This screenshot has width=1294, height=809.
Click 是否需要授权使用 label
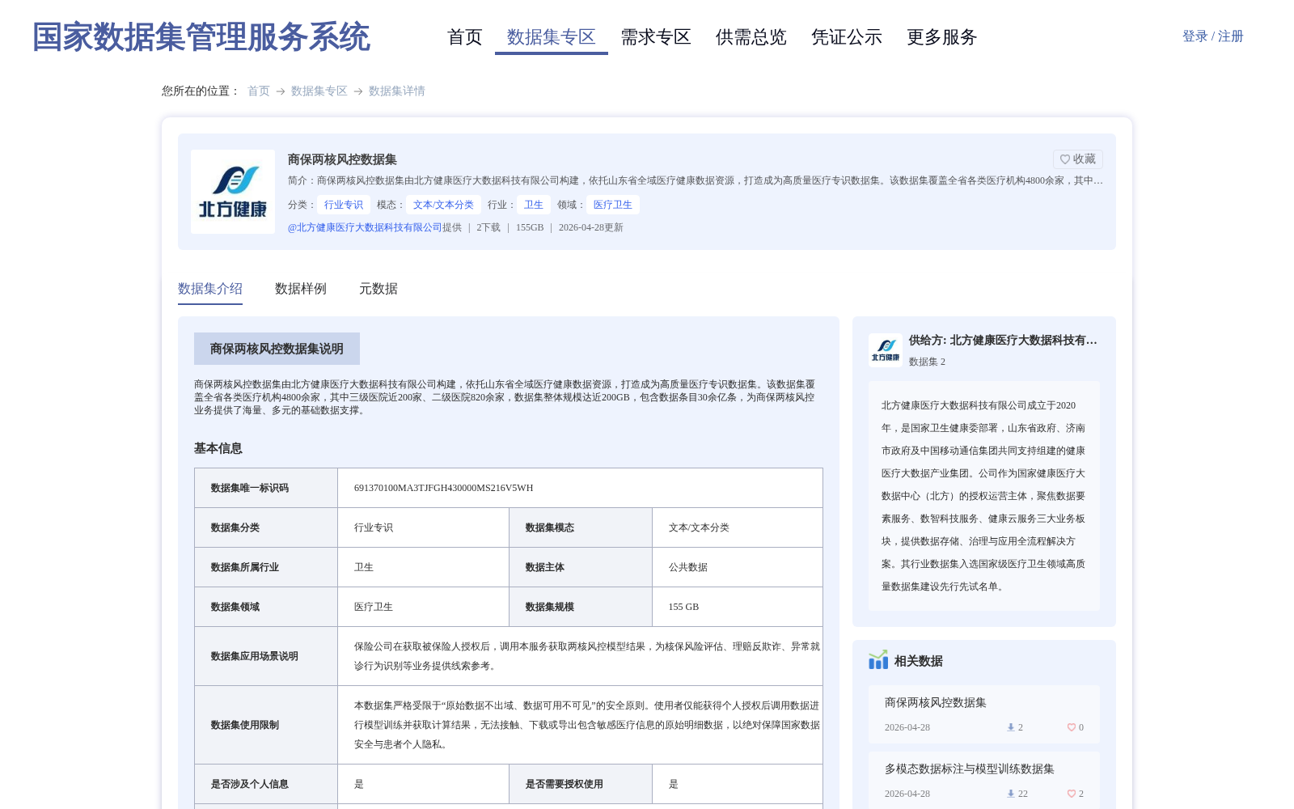point(565,784)
